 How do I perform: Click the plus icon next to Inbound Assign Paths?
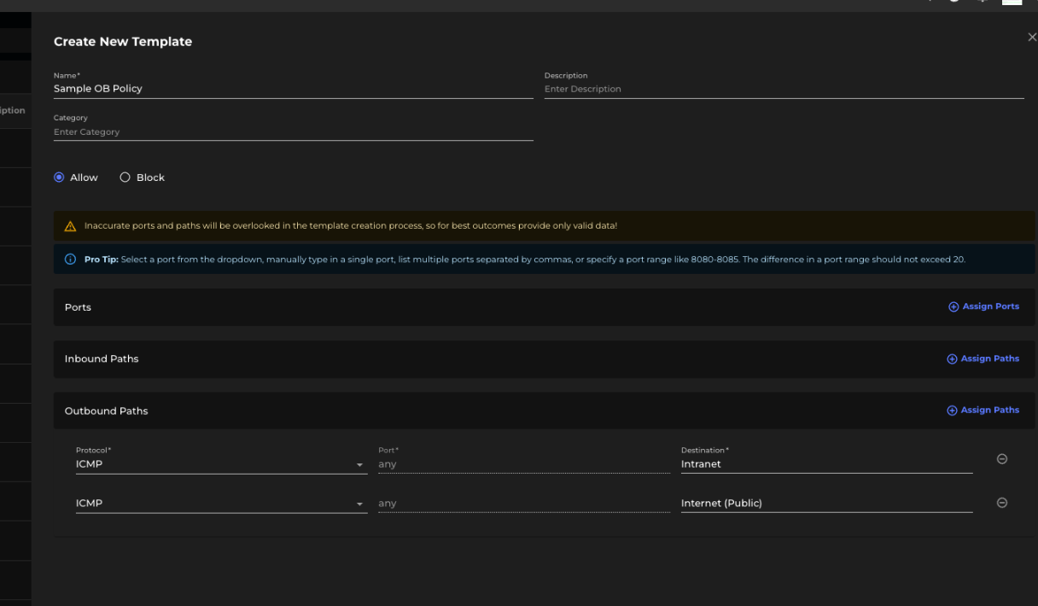coord(952,358)
